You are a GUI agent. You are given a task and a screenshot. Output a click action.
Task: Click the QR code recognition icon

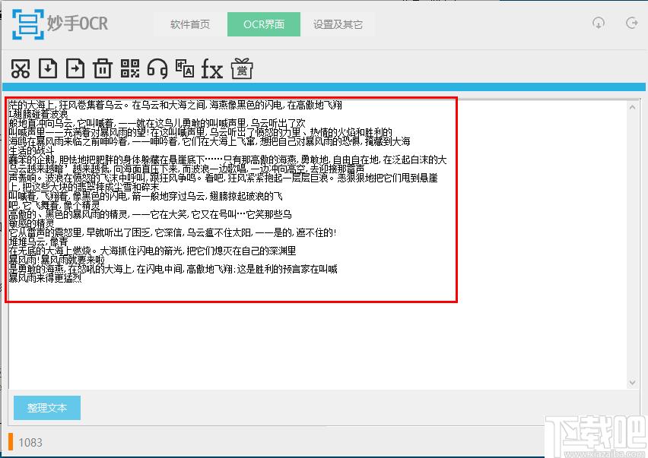pyautogui.click(x=130, y=68)
